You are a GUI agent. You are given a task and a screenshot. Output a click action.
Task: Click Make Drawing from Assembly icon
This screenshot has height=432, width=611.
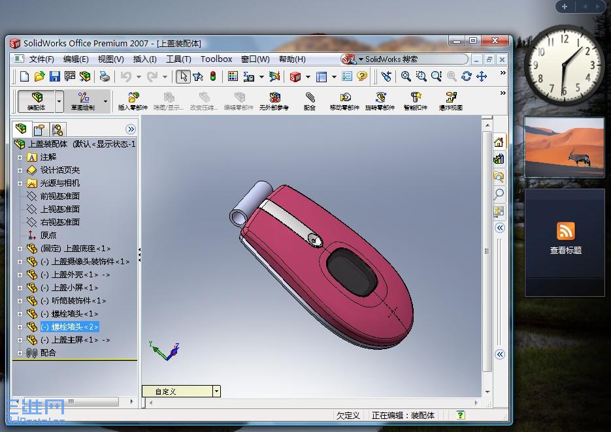[x=70, y=76]
